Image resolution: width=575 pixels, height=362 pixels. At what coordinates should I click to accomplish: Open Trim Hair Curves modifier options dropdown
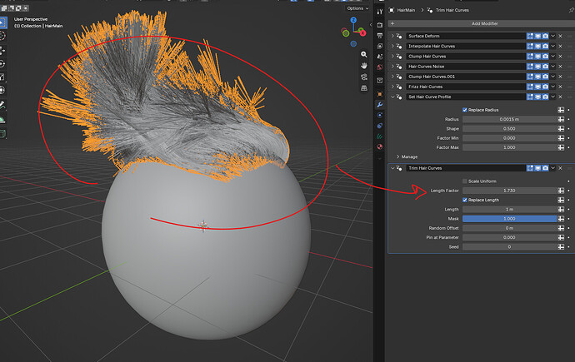pyautogui.click(x=553, y=168)
